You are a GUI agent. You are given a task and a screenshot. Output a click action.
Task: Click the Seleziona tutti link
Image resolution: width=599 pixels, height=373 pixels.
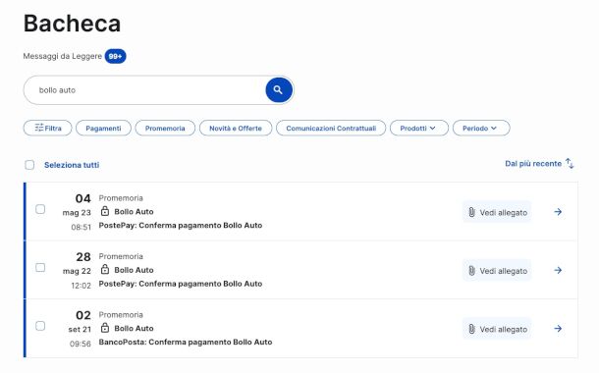(72, 165)
